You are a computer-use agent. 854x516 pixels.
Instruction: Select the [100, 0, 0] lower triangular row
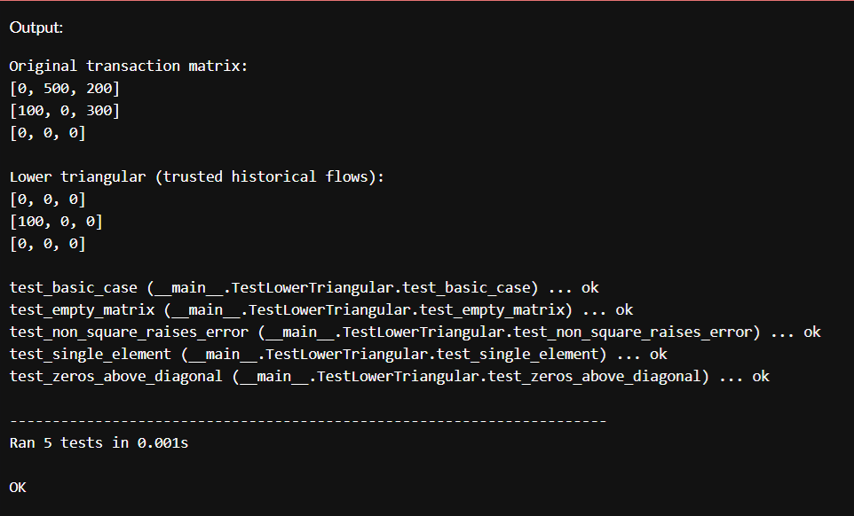pos(56,221)
